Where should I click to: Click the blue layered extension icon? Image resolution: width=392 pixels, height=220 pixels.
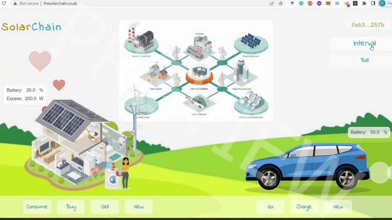[292, 3]
